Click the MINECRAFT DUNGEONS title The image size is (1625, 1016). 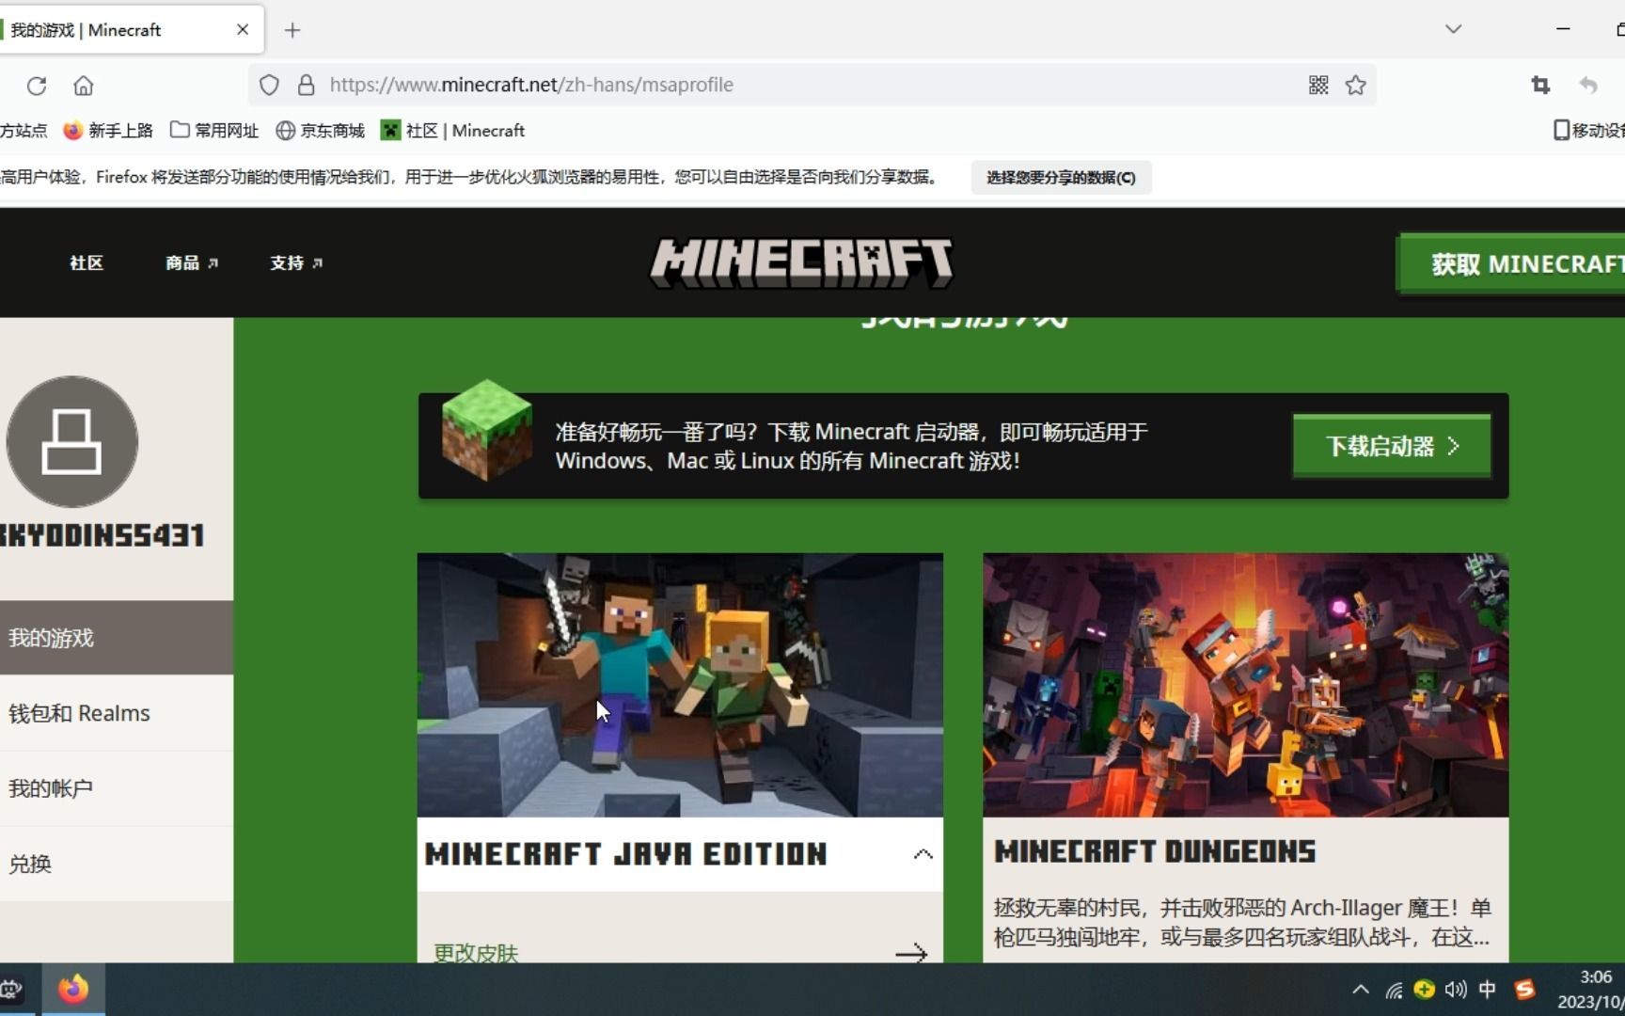click(1155, 852)
